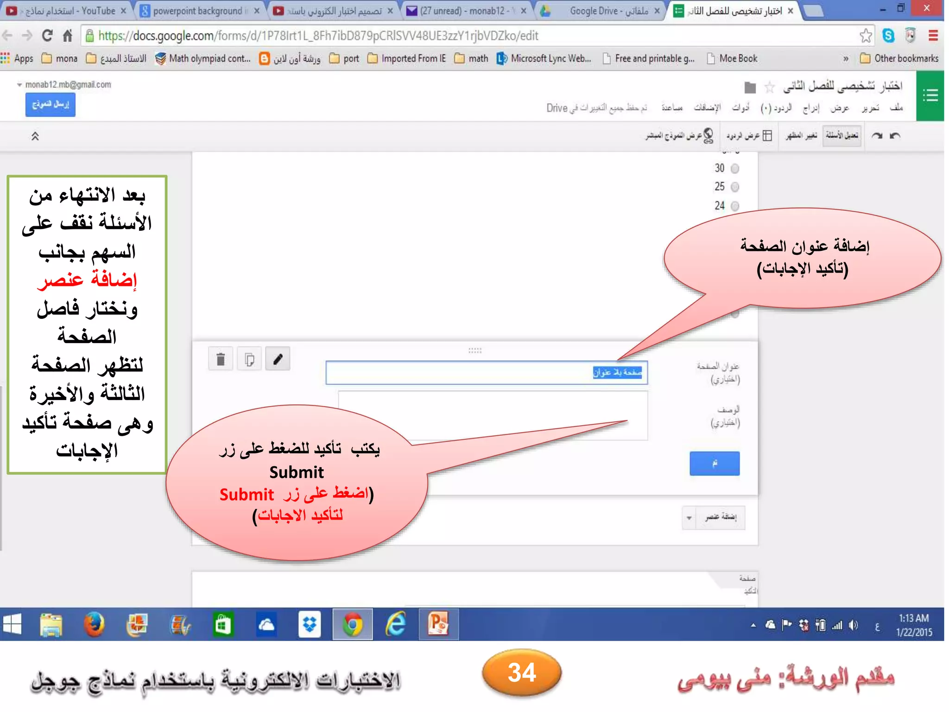Show hidden system tray icons
949x712 pixels.
[753, 625]
